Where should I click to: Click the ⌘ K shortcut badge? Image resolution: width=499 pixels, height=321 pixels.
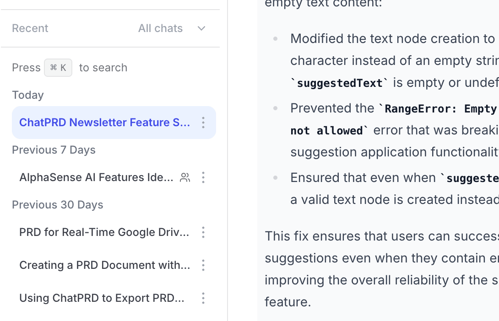click(58, 68)
